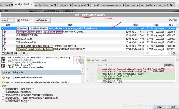Click the 描述 column header

tap(70, 25)
